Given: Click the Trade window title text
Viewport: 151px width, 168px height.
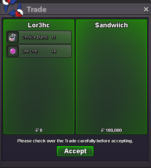Looking at the screenshot, I should [x=37, y=9].
